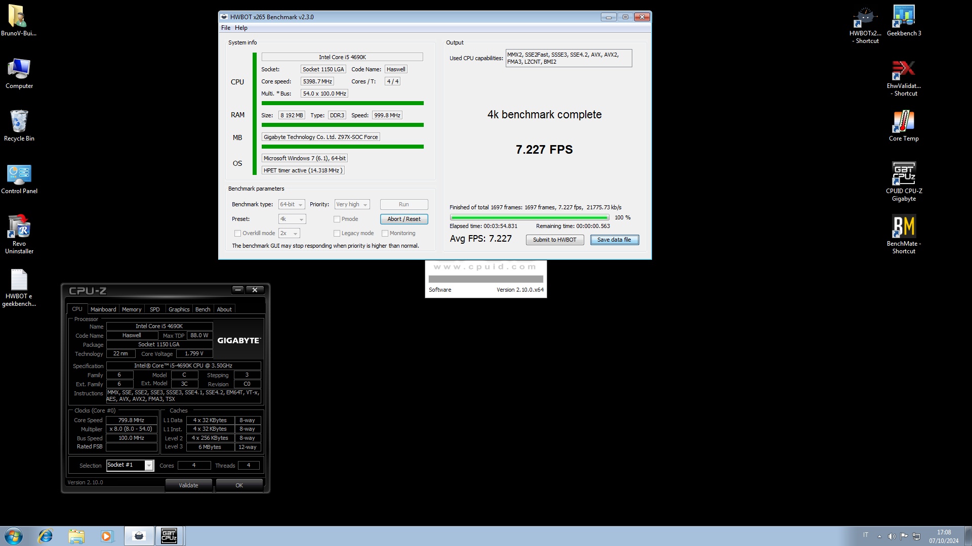
Task: Select the CPU tab in CPU-Z
Action: click(77, 309)
